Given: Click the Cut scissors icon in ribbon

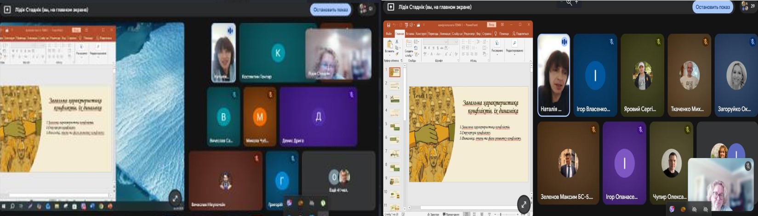Looking at the screenshot, I should [x=397, y=42].
